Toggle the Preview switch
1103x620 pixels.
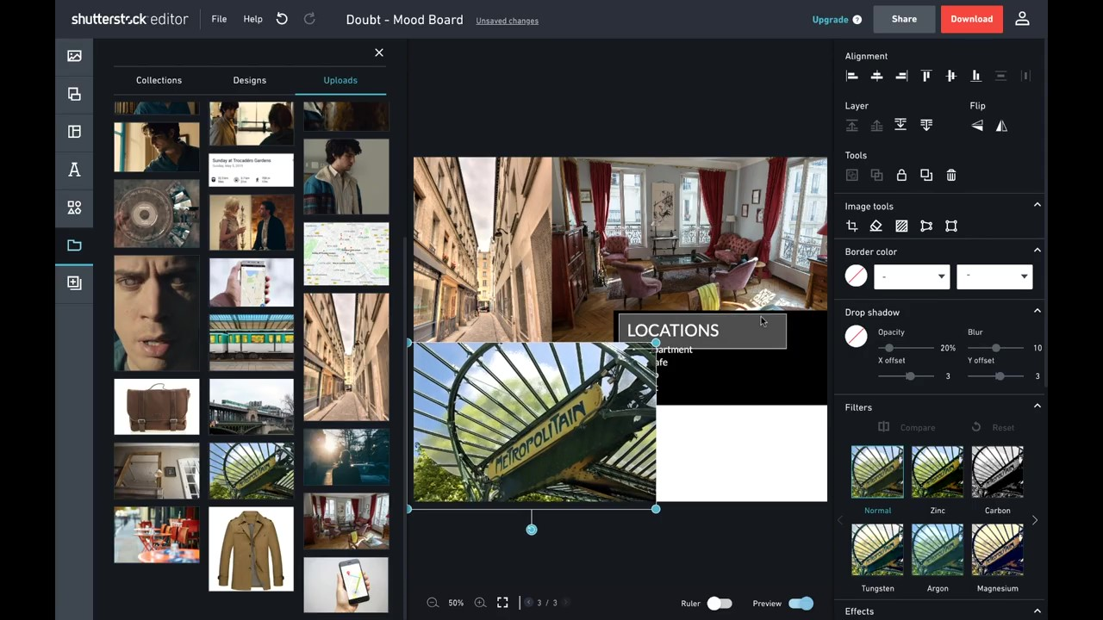800,604
